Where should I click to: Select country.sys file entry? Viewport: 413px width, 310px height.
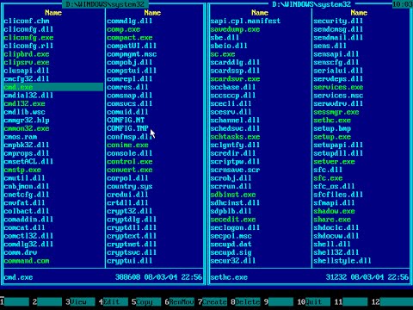click(130, 186)
